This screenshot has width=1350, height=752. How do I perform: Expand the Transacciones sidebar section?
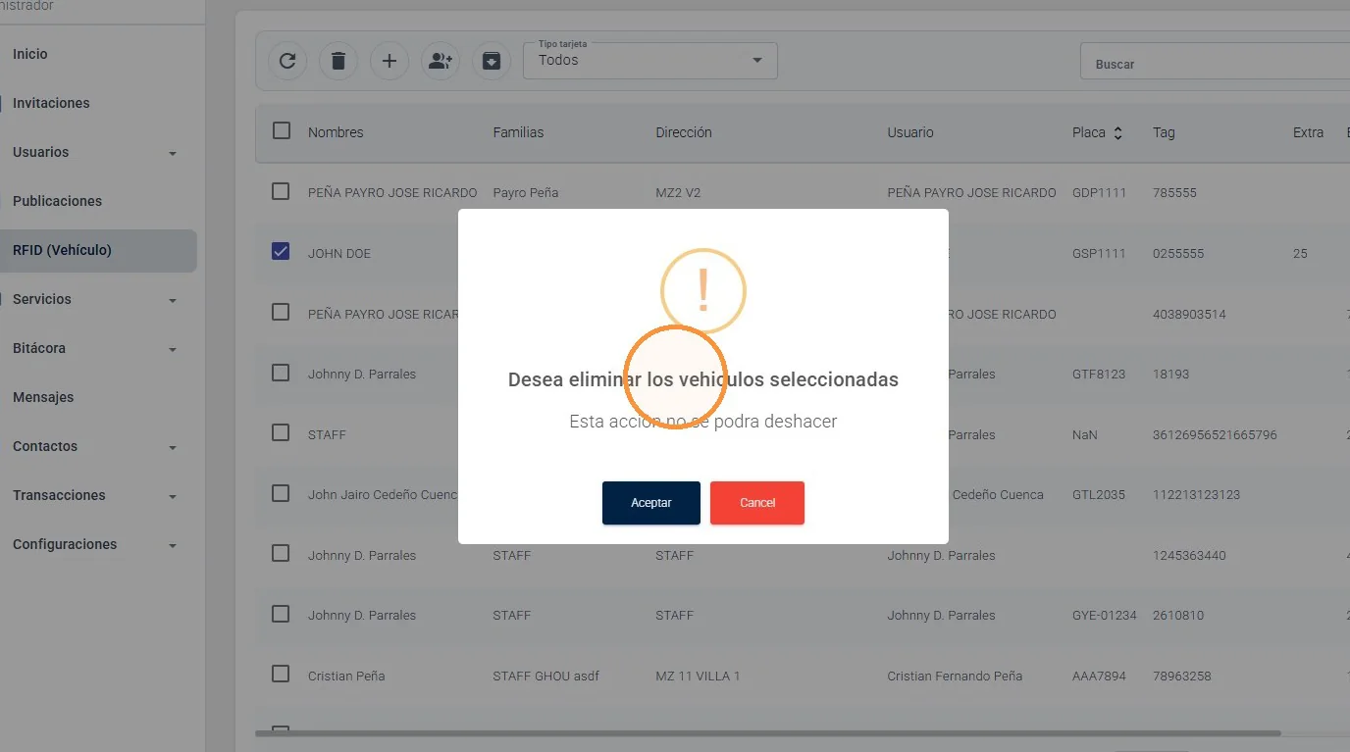click(173, 496)
